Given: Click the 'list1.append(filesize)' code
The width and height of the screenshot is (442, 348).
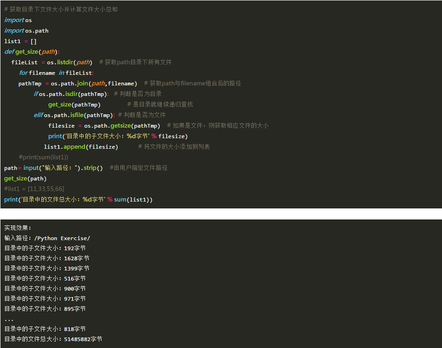Looking at the screenshot, I should pos(81,147).
